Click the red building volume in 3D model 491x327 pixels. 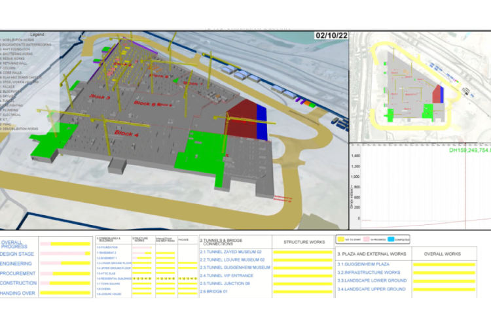[241, 114]
